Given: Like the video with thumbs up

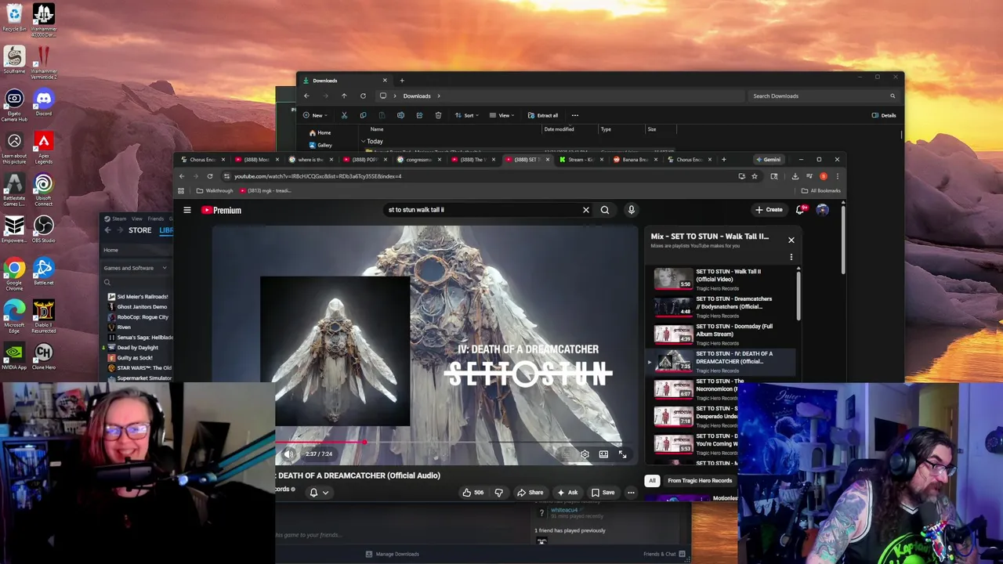Looking at the screenshot, I should click(473, 493).
